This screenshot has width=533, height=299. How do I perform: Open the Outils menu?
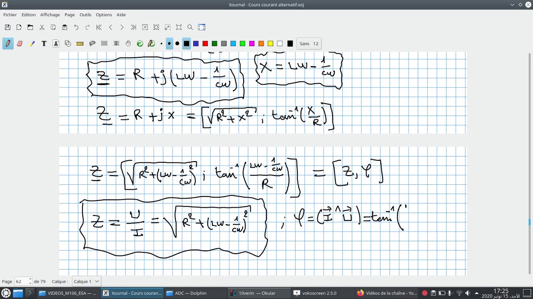pos(85,15)
